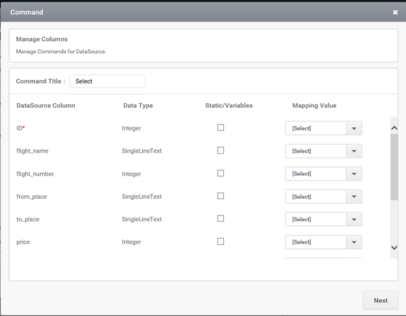Check the Static/Variables box for price
This screenshot has width=406, height=316.
pyautogui.click(x=221, y=241)
